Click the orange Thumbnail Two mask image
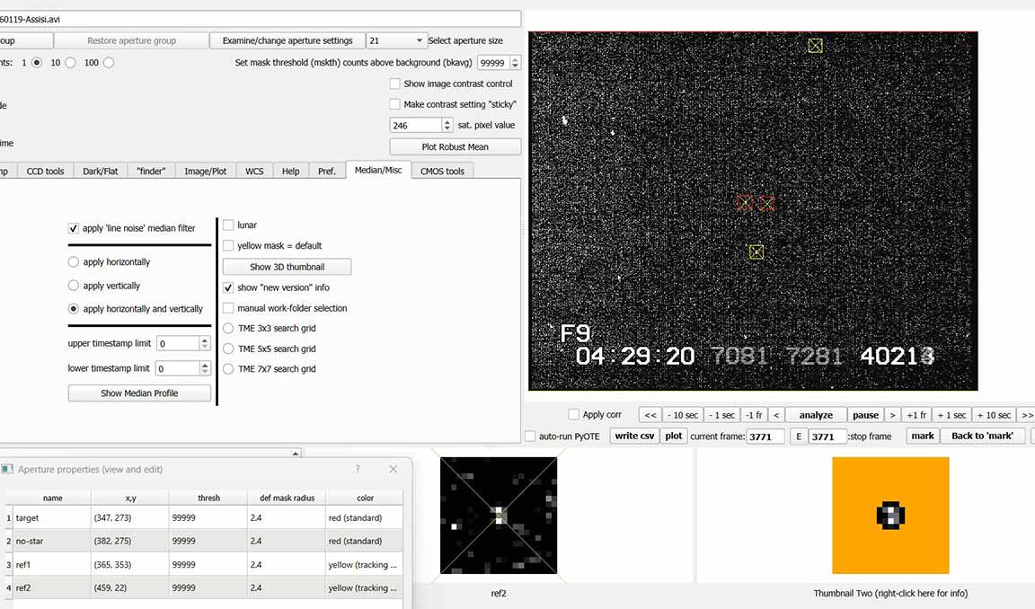 point(890,515)
